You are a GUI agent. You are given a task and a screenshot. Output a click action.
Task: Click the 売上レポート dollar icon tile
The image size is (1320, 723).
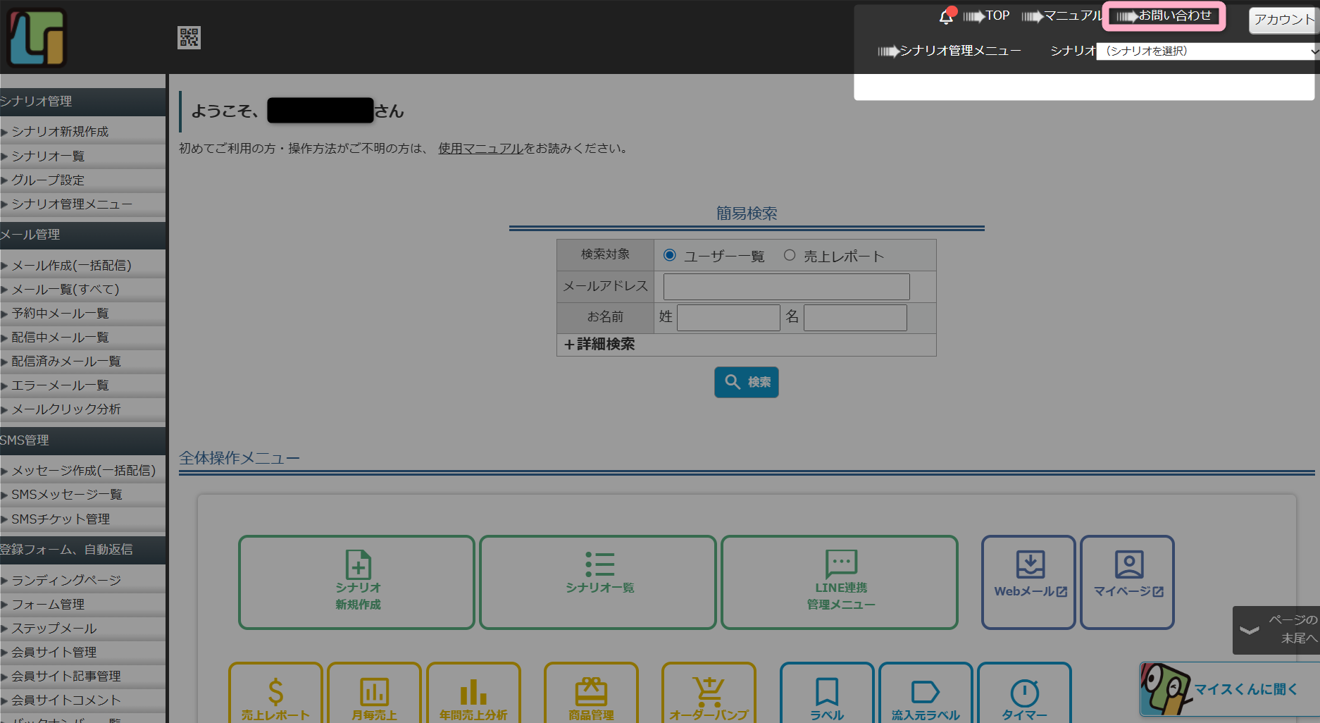pos(275,694)
